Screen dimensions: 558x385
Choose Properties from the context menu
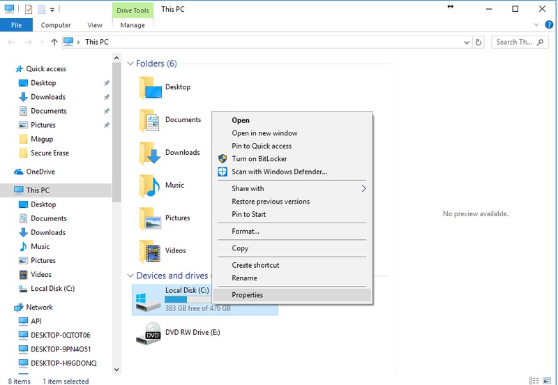[x=248, y=295]
